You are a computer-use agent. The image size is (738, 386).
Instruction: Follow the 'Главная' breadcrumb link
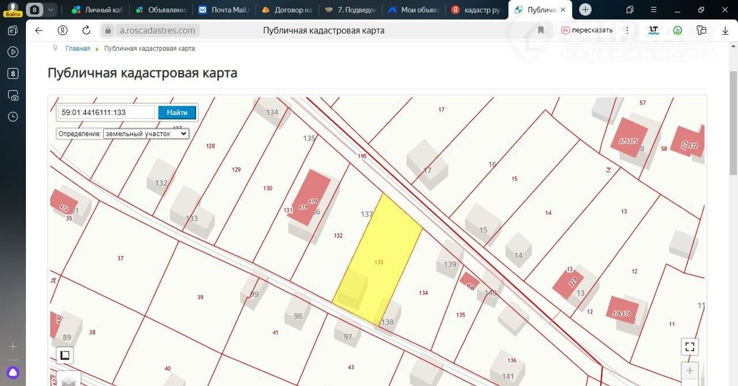pos(77,48)
